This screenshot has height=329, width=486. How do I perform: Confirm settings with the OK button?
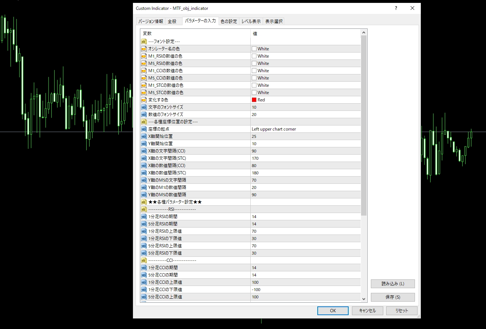pos(333,311)
